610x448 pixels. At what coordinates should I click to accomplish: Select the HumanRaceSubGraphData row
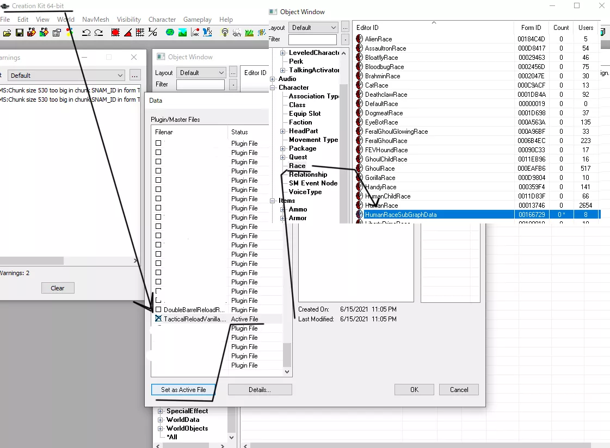tap(478, 214)
